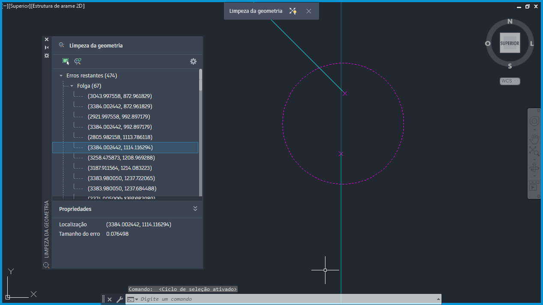Open the SteeringWheel from navigation bar
Image resolution: width=543 pixels, height=305 pixels.
point(534,121)
